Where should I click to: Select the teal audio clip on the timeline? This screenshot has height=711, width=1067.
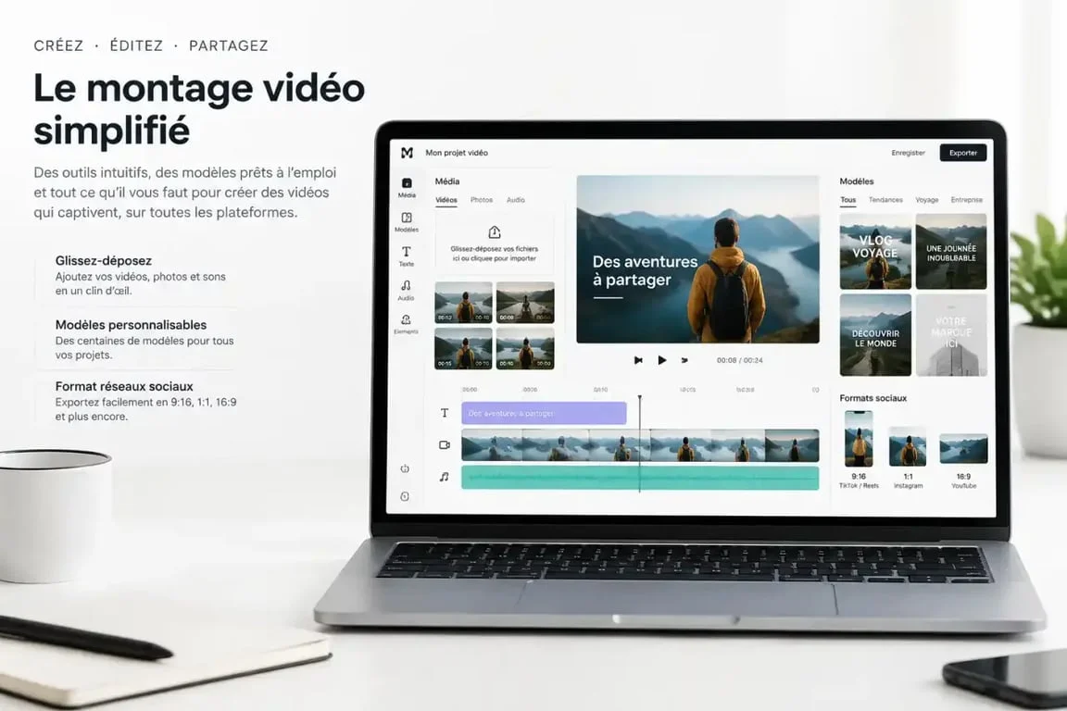[640, 478]
